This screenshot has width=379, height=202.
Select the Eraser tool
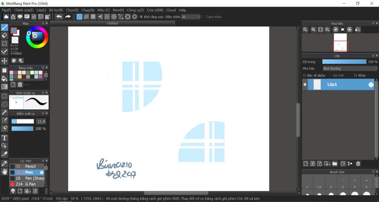4,36
